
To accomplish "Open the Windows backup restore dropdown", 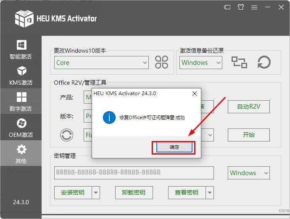I will pos(200,63).
